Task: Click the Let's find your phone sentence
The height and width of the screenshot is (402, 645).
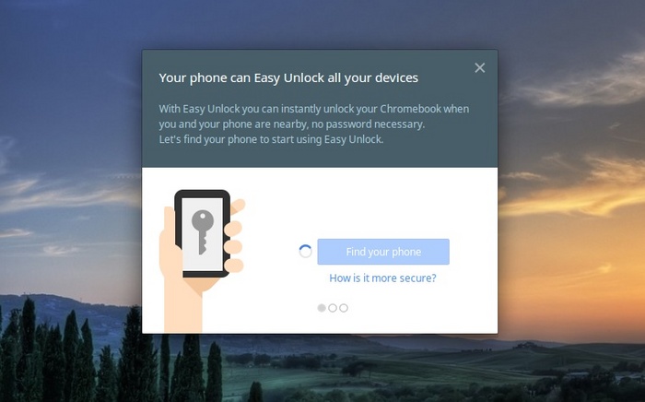Action: (x=271, y=139)
